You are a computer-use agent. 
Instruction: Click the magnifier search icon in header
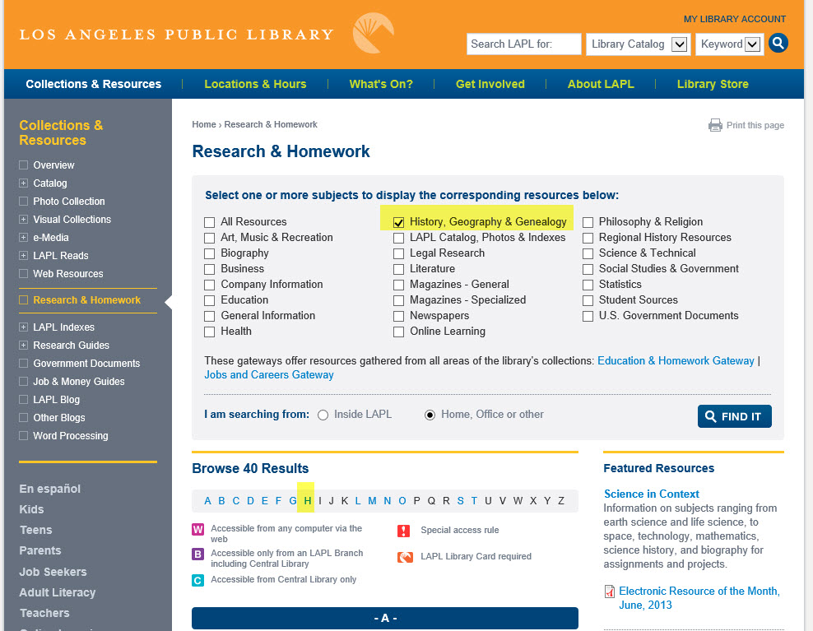pyautogui.click(x=778, y=43)
